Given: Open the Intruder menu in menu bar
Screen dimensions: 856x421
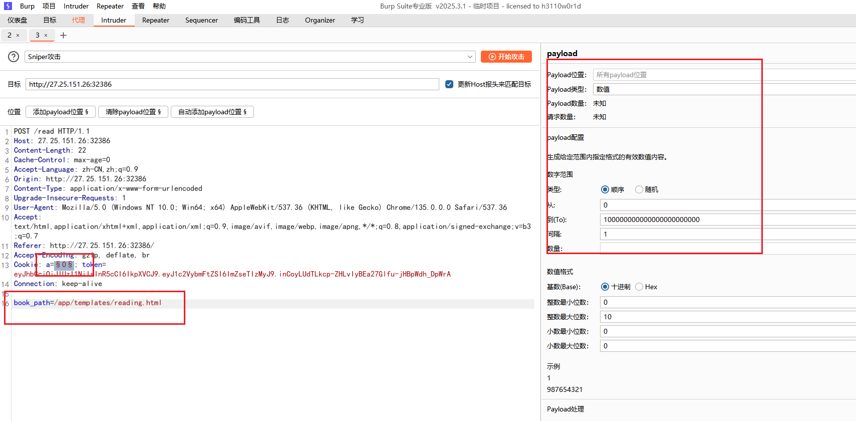Looking at the screenshot, I should [76, 6].
